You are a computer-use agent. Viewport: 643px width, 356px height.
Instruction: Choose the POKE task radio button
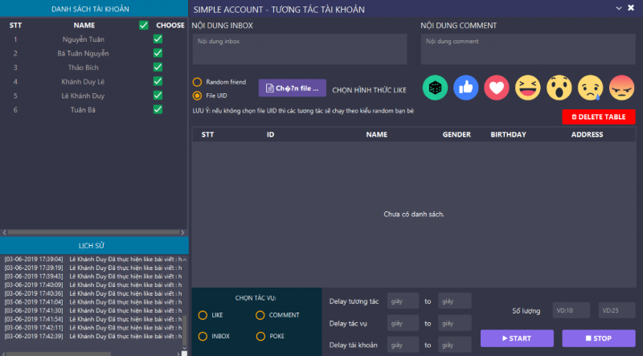[260, 337]
